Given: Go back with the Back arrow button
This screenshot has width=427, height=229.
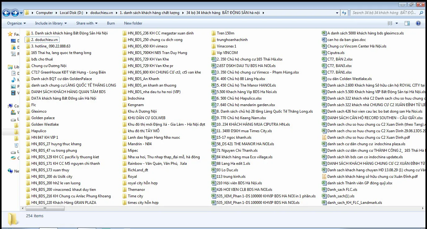Looking at the screenshot, I should 6,13.
